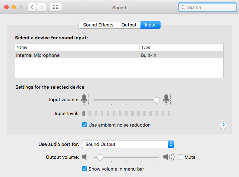Click the back navigation arrow
The image size is (239, 177).
(x=32, y=7)
